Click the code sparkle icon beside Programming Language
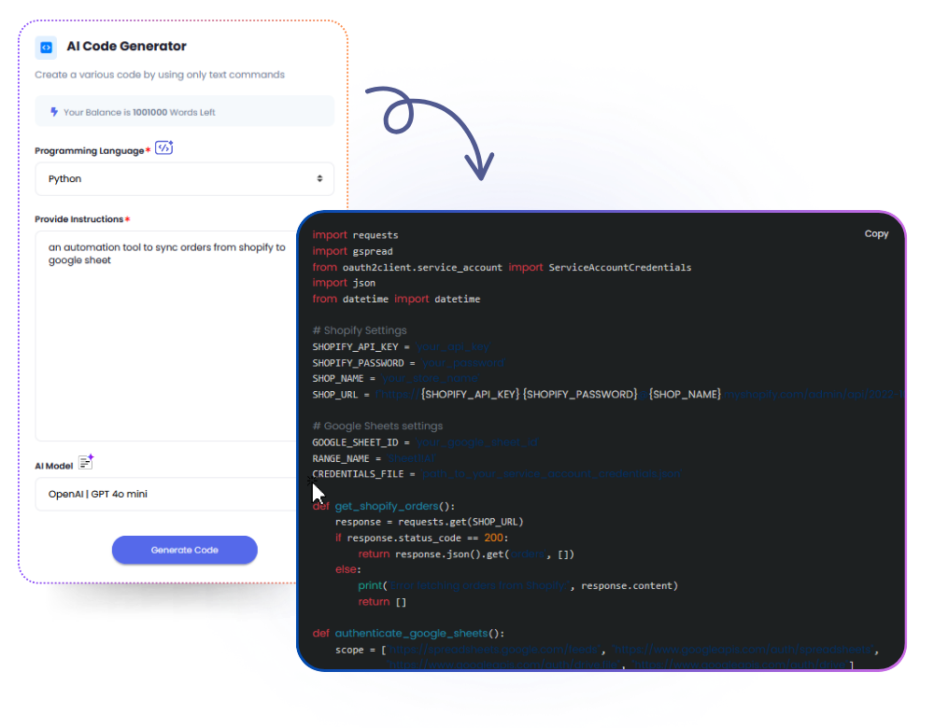Screen dimensions: 934x728 [x=163, y=147]
